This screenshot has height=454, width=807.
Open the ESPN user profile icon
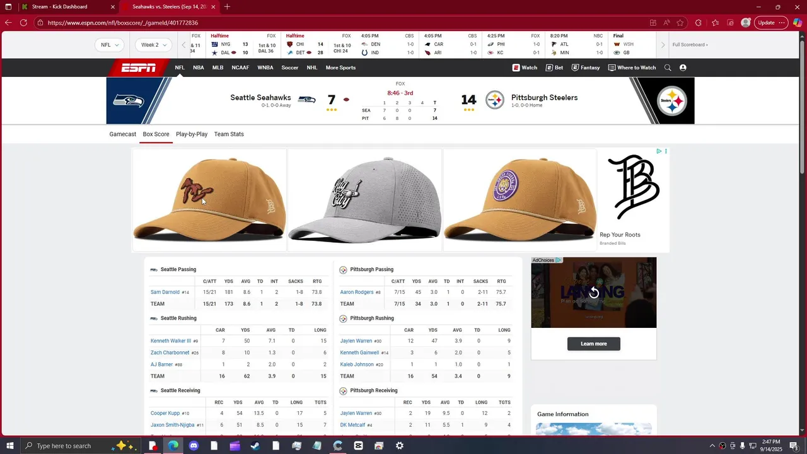(x=683, y=67)
